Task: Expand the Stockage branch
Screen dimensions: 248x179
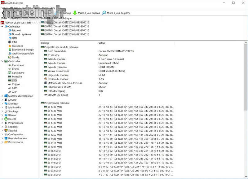Action: point(2,111)
